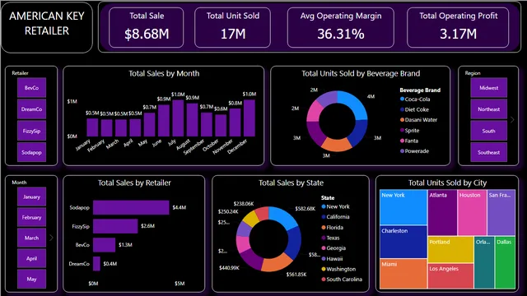Select New York in State legend
Screen dimensions: 527x296
click(x=335, y=206)
